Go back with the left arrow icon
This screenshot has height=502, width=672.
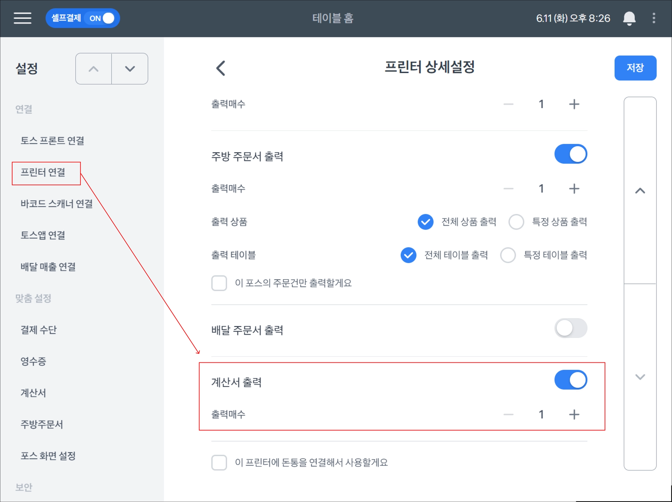(x=221, y=68)
